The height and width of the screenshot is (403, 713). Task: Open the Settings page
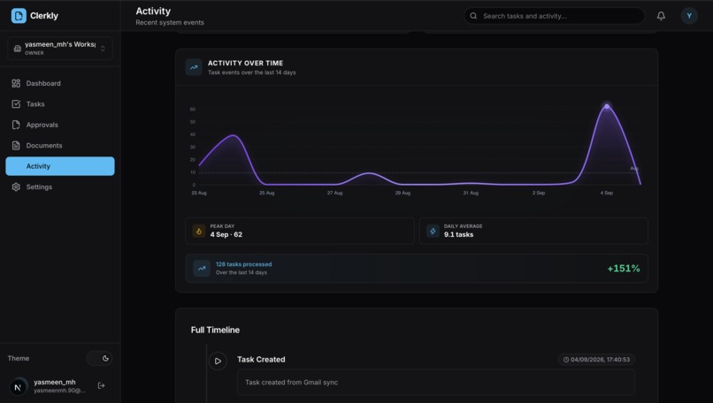pyautogui.click(x=59, y=186)
